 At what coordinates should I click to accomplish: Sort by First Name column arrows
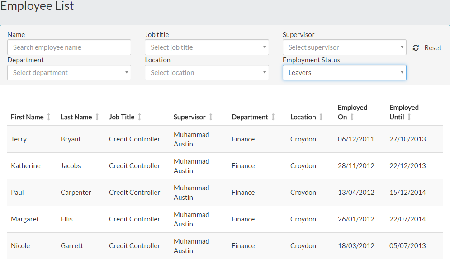click(x=49, y=117)
